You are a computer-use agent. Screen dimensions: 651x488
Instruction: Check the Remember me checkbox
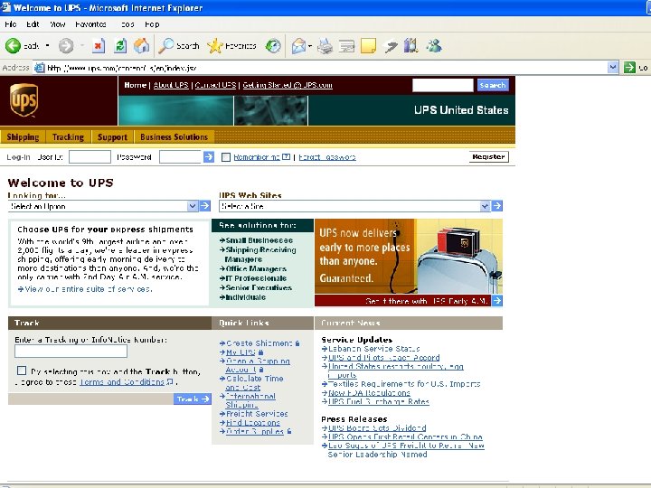226,157
